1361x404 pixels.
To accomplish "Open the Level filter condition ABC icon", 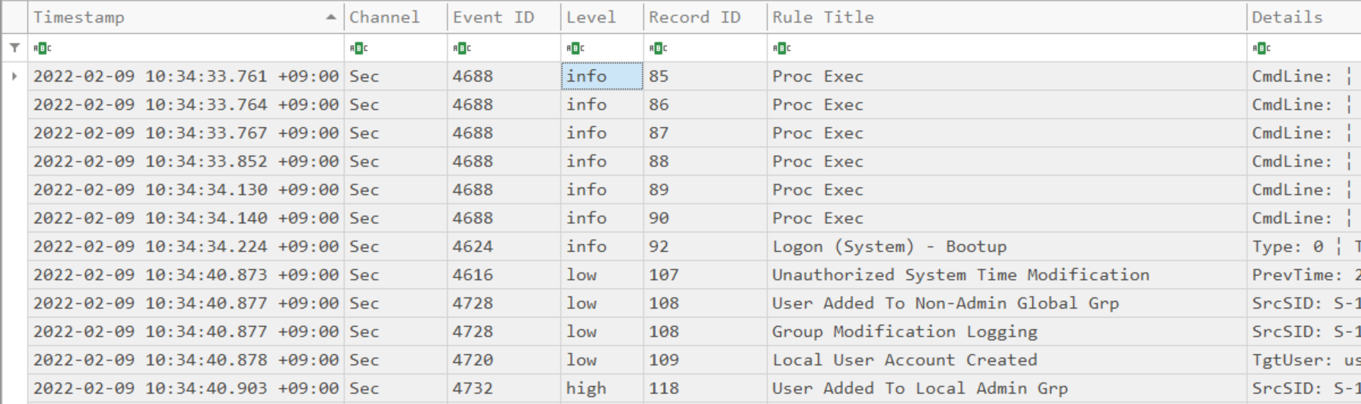I will point(575,48).
